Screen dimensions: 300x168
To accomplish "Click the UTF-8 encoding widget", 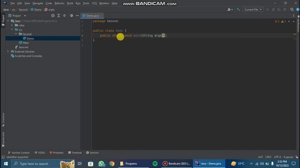I will click(277, 157).
